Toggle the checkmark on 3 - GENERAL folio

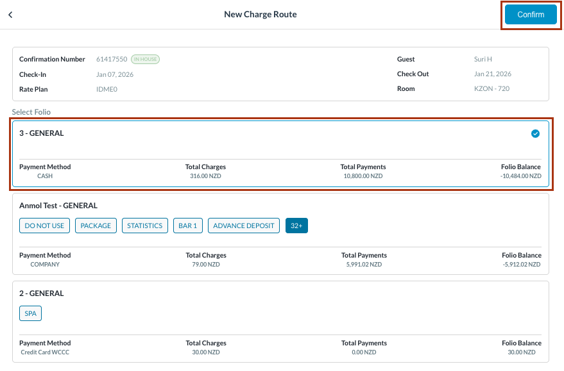point(535,134)
